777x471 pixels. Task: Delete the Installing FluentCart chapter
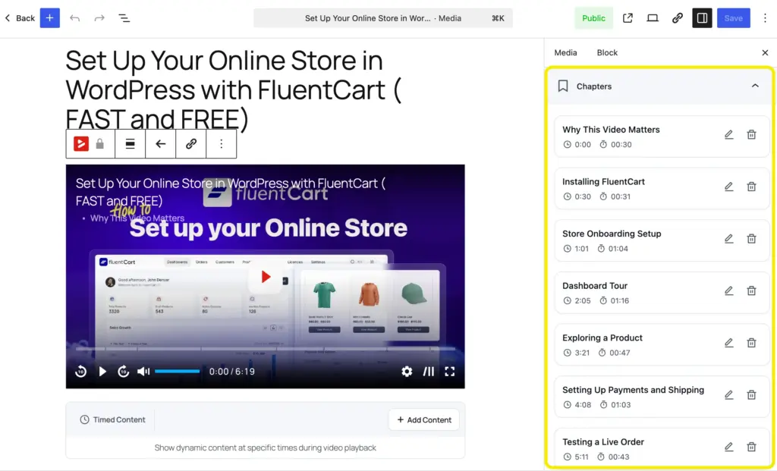pyautogui.click(x=752, y=187)
